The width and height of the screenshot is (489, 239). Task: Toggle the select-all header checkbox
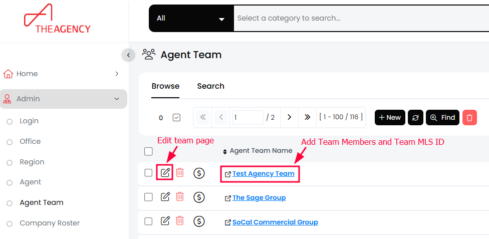click(148, 151)
